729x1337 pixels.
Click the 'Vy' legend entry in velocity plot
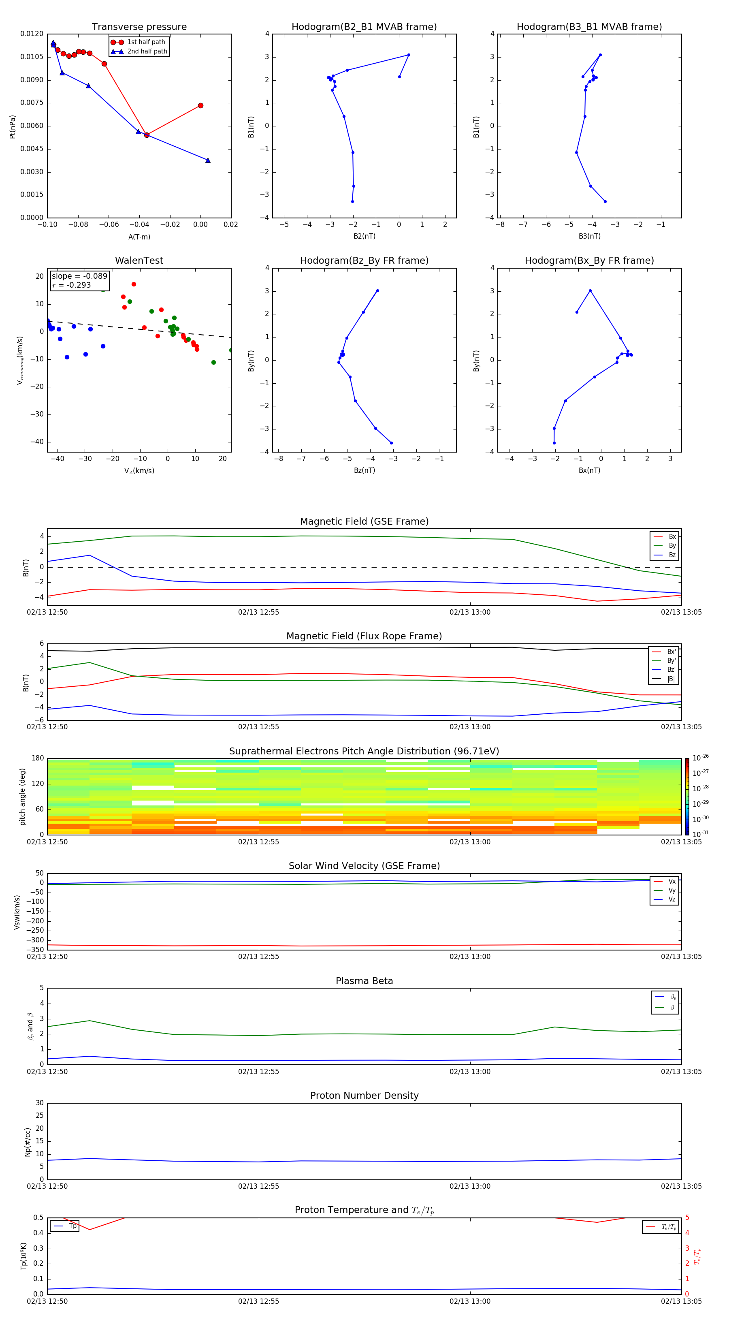point(665,890)
